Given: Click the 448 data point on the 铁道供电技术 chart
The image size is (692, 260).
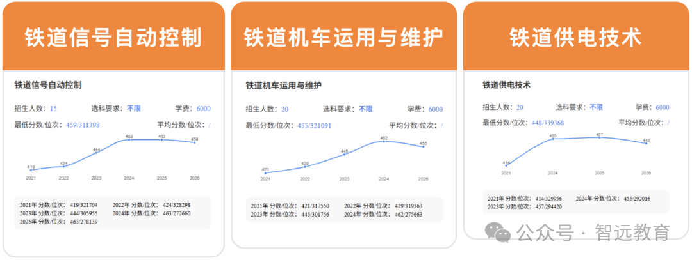Looking at the screenshot, I should pyautogui.click(x=646, y=143).
